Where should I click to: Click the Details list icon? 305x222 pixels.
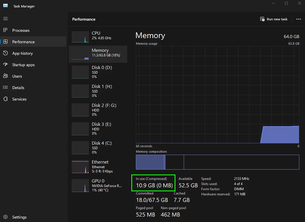pyautogui.click(x=5, y=87)
